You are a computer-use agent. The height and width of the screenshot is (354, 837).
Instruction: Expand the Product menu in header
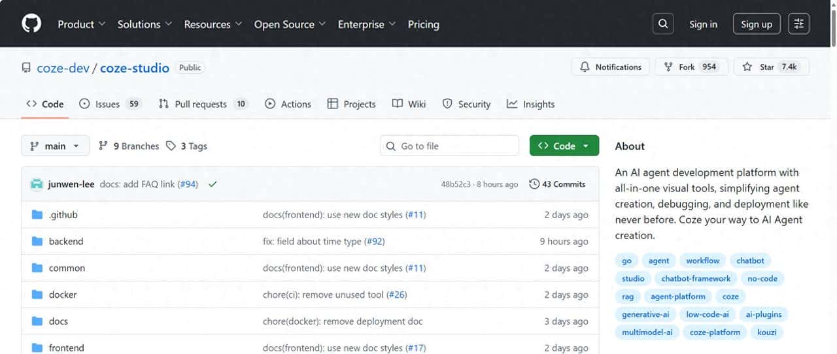point(81,24)
